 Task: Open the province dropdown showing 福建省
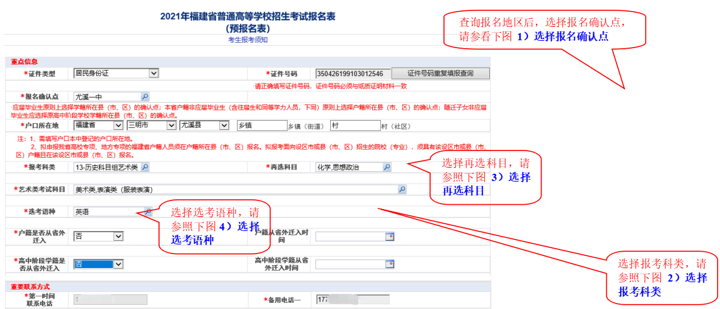click(x=118, y=125)
